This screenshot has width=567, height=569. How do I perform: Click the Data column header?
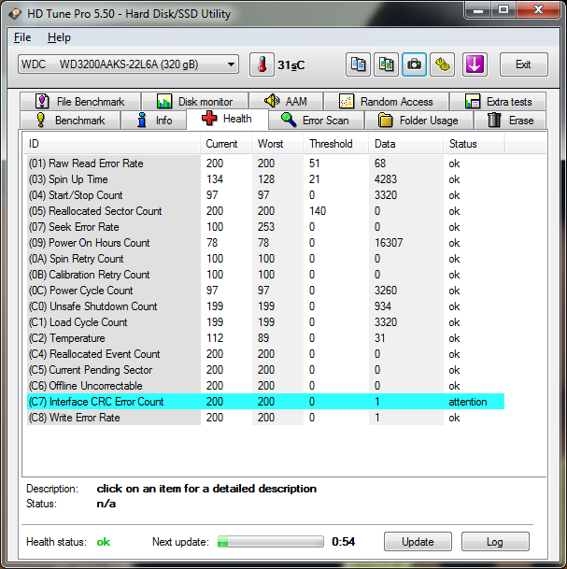pos(406,144)
